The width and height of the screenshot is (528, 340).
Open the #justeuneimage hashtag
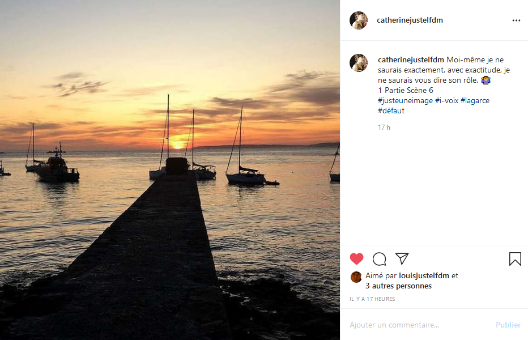tap(405, 100)
